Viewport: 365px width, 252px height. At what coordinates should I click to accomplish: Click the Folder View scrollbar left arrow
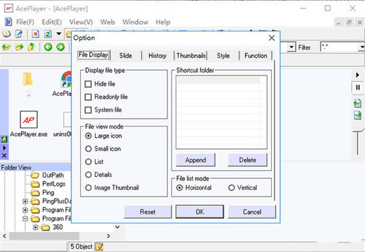tap(4, 236)
